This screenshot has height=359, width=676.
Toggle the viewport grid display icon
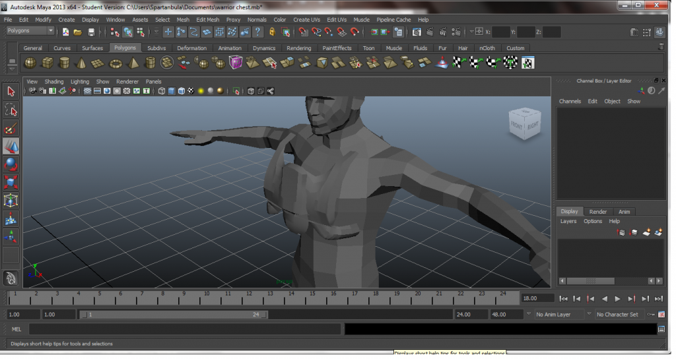tap(87, 91)
